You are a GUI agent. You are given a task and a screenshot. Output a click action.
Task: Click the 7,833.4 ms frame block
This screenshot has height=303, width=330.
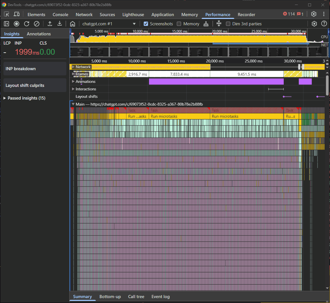coord(179,74)
